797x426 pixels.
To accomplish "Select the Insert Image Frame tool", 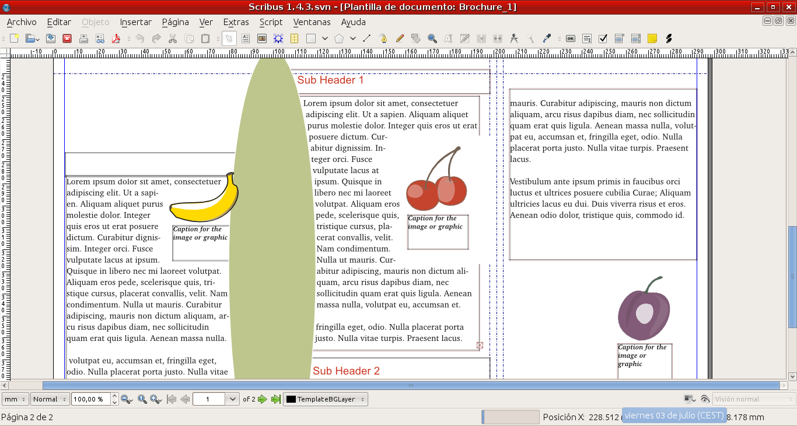I will [262, 38].
